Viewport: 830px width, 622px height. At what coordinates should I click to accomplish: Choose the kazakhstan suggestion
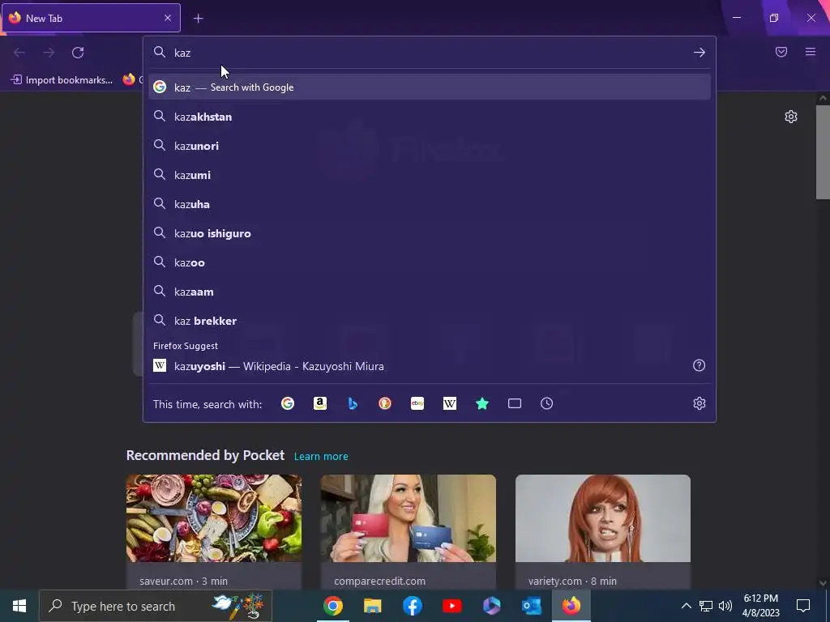[x=430, y=117]
